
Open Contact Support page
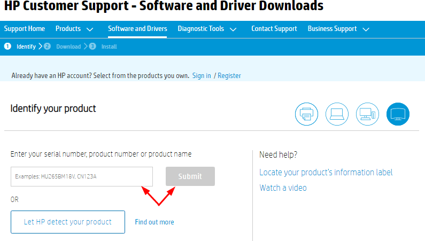coord(274,29)
